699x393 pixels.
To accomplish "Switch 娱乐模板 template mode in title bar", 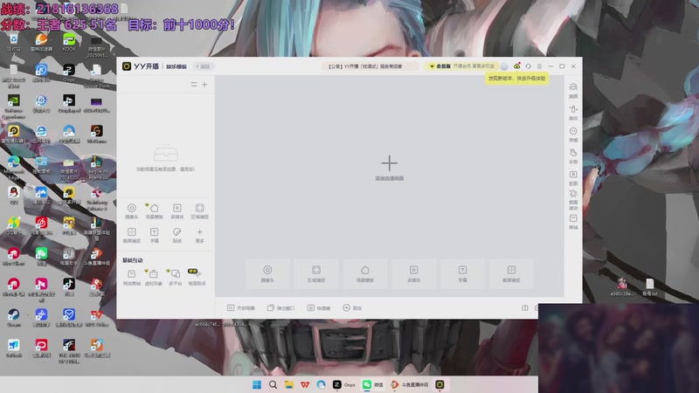I will 176,66.
